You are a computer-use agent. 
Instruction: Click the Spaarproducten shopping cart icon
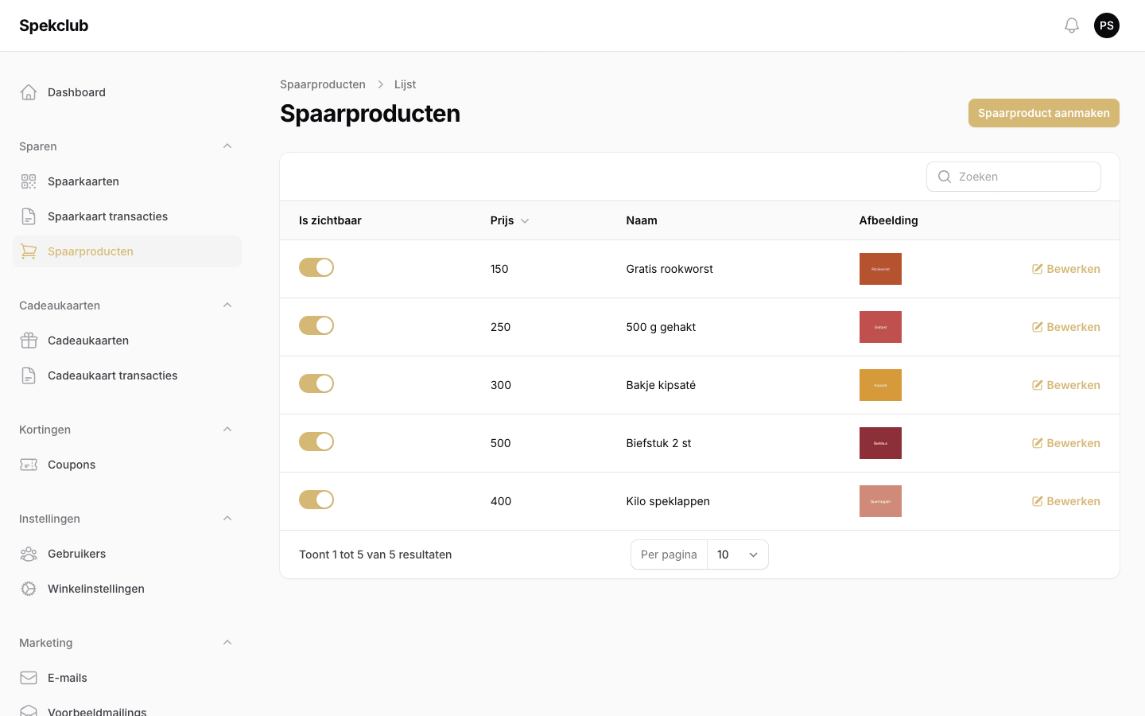[x=29, y=251]
